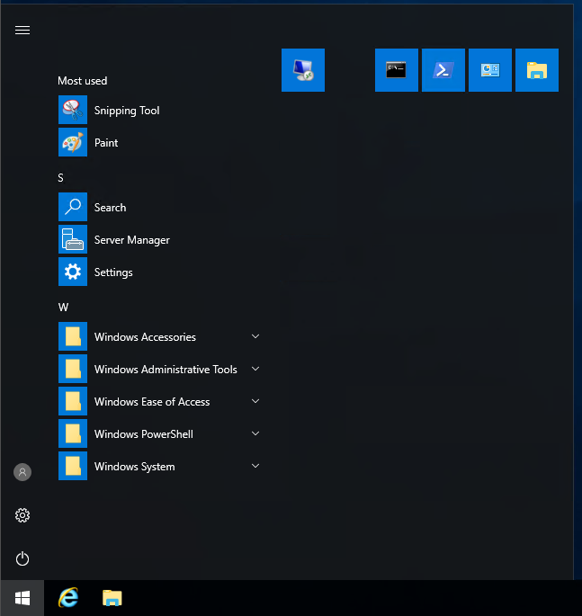Click the Windows Administrative Tools folder icon
582x616 pixels.
[x=73, y=369]
